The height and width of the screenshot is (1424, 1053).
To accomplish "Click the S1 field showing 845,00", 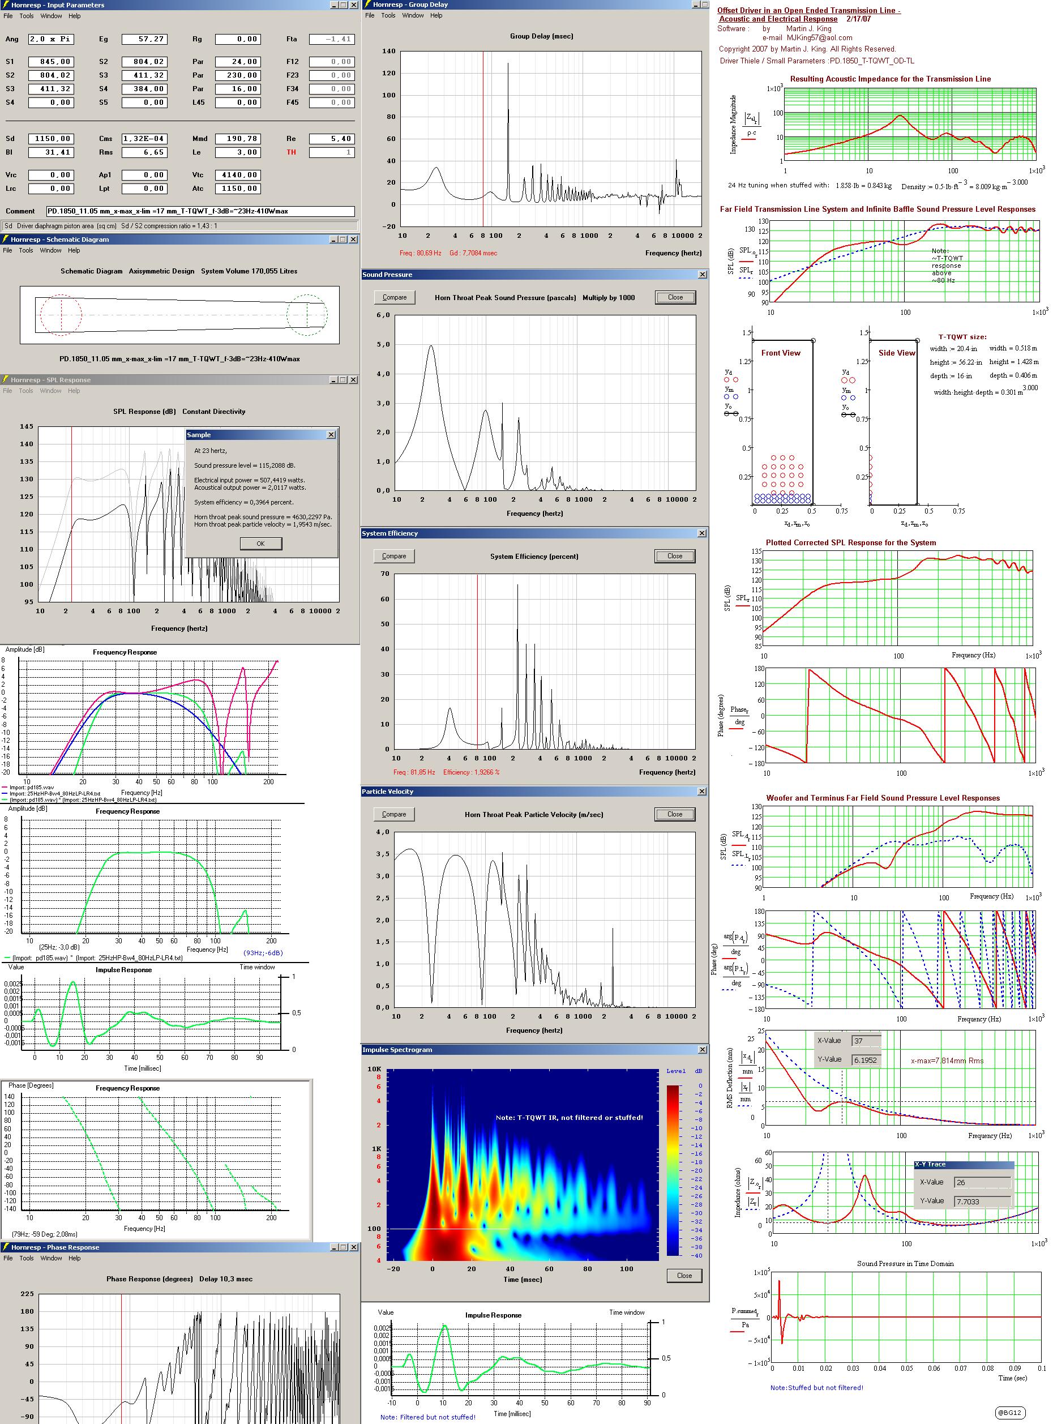I will [x=51, y=62].
